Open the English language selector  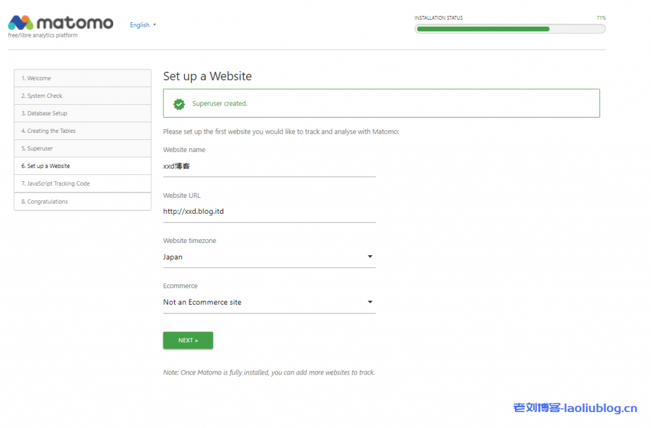[x=142, y=25]
